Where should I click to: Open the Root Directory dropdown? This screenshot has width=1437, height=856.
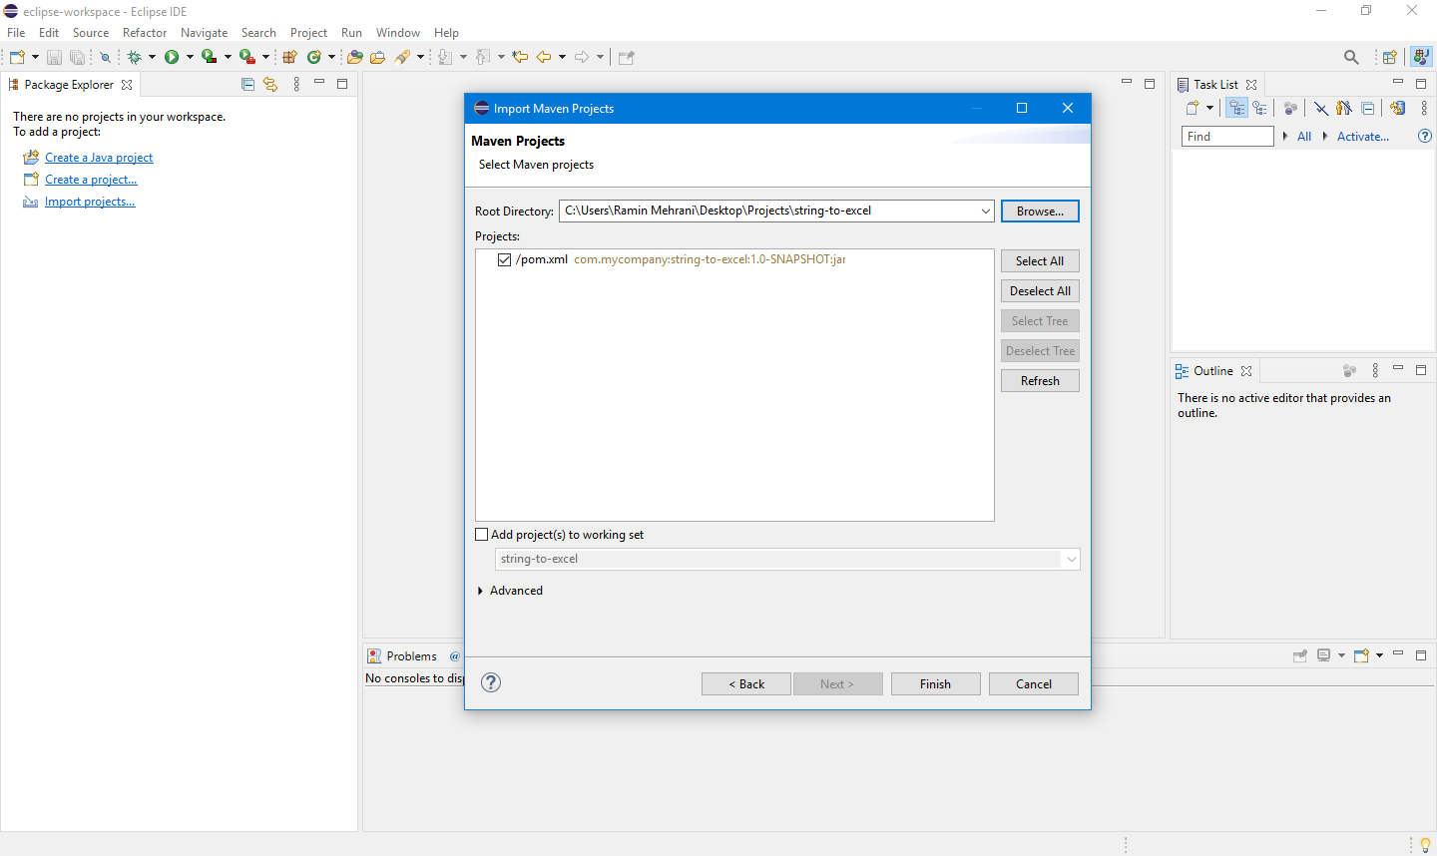click(985, 211)
